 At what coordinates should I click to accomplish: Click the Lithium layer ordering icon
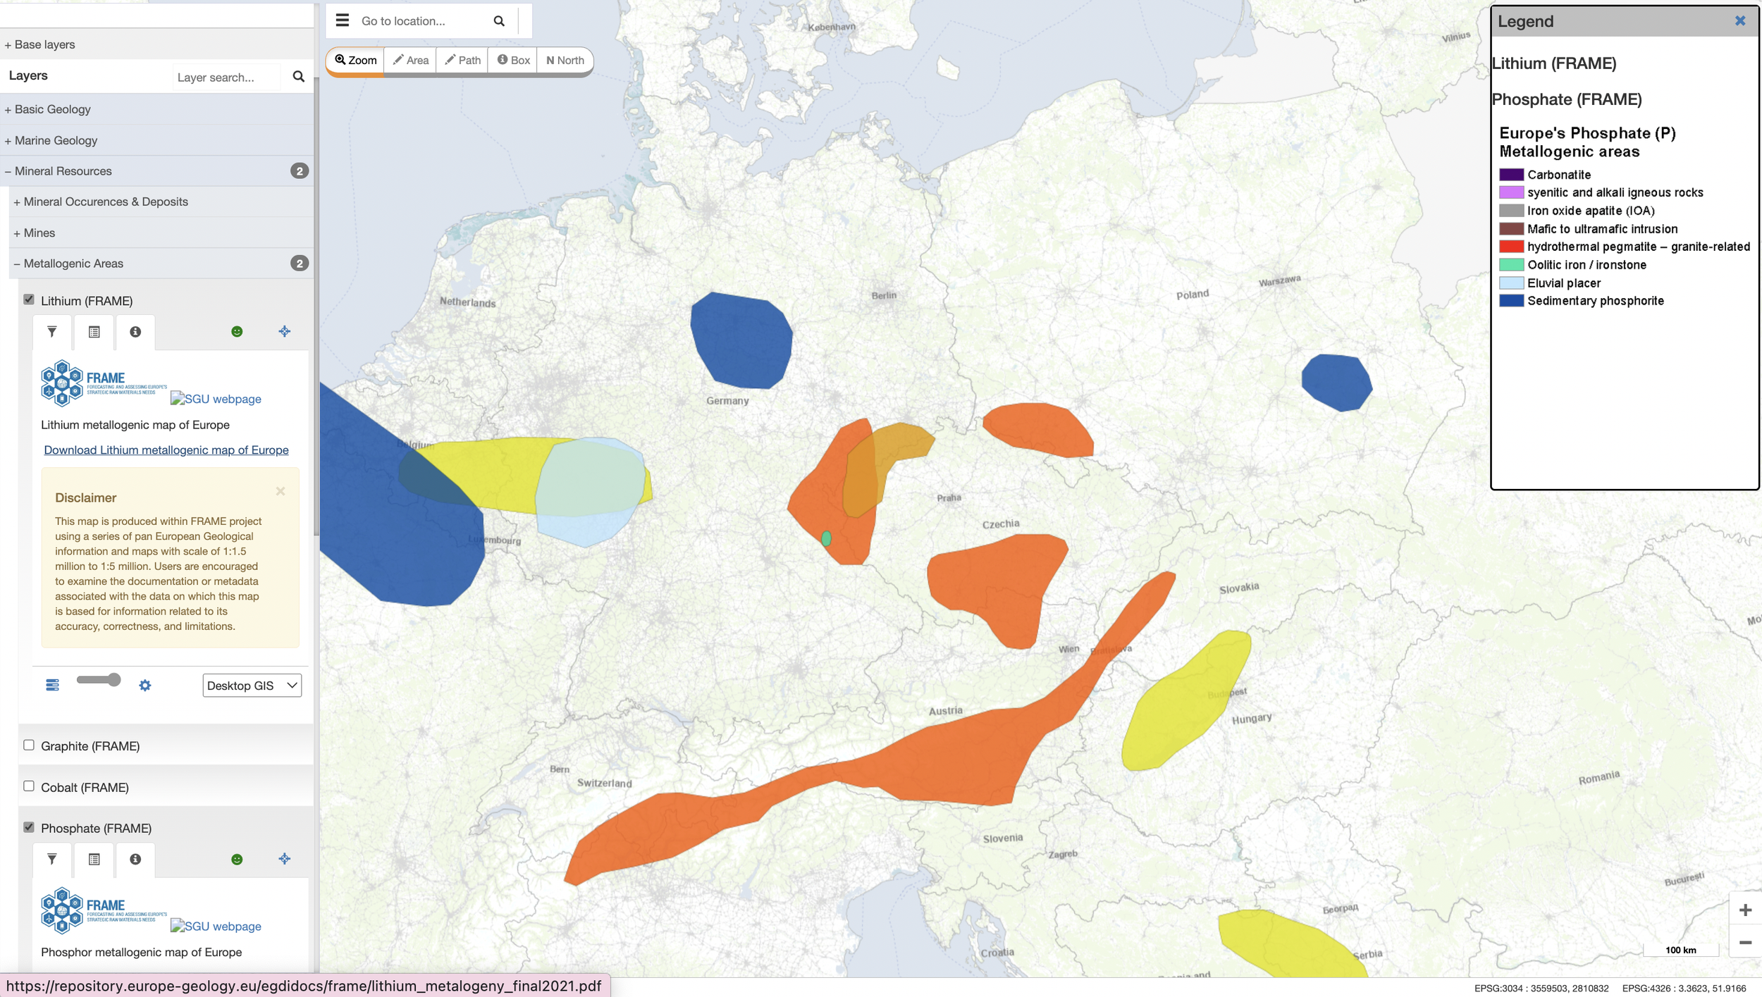tap(53, 686)
